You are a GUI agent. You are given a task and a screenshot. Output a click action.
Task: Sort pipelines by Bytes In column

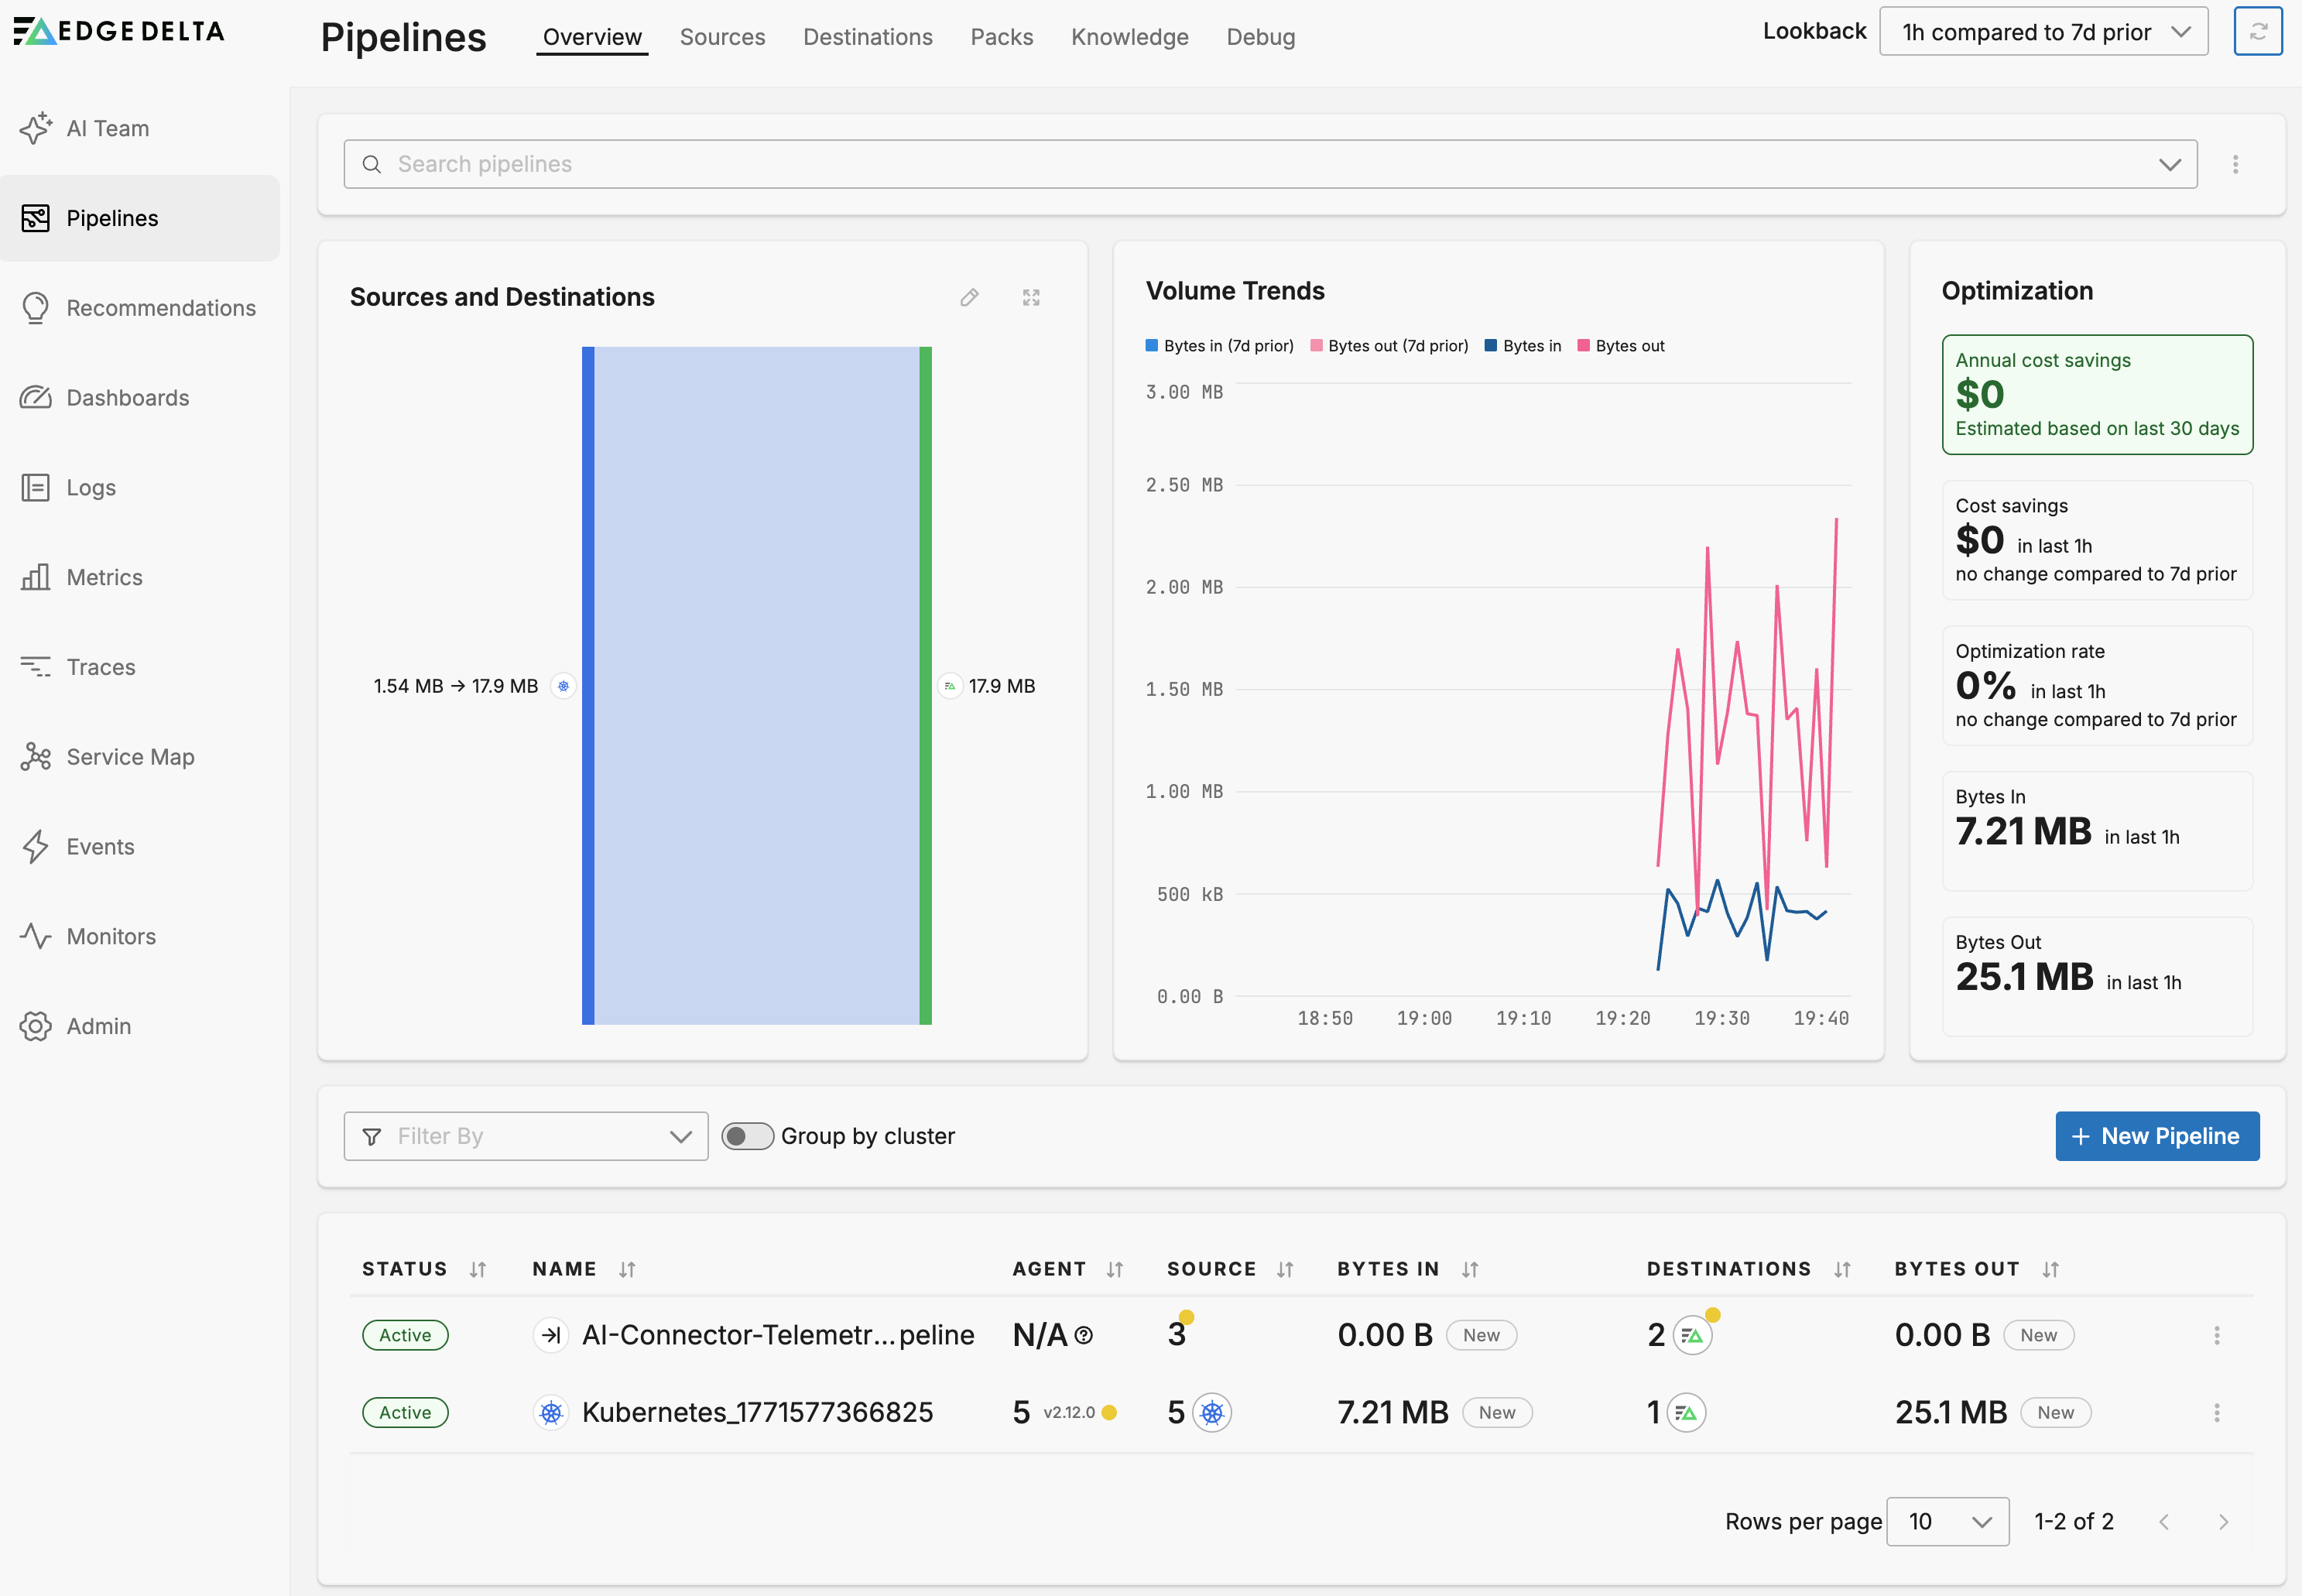pos(1469,1269)
